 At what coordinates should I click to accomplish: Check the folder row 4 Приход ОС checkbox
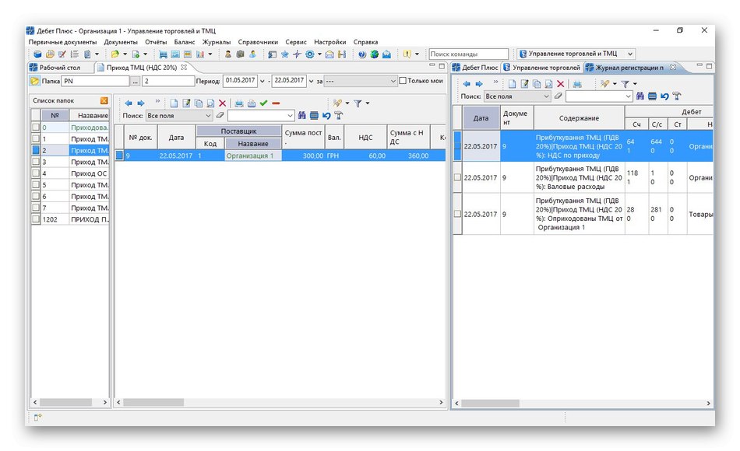[36, 173]
